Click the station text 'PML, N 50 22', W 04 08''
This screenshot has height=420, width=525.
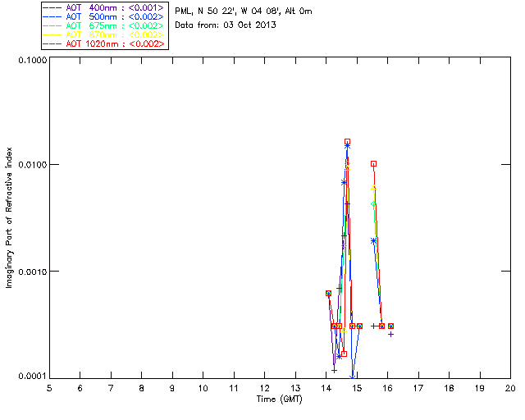(228, 11)
